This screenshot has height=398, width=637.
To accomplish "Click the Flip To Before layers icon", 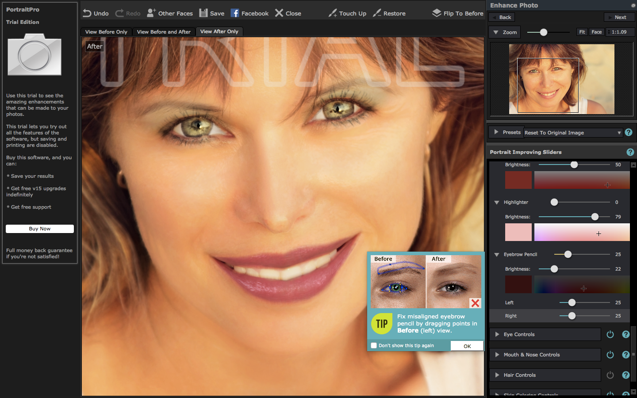I will click(437, 13).
